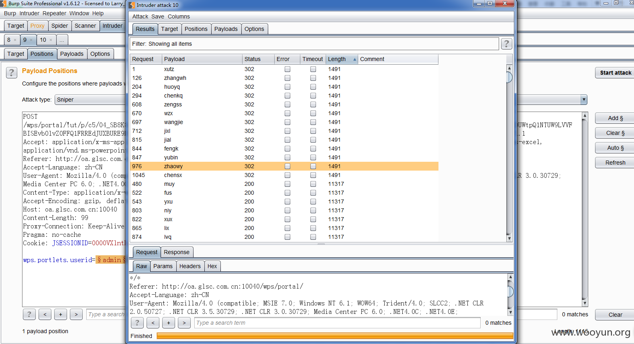Click the attack window search term field
This screenshot has height=344, width=634.
337,323
